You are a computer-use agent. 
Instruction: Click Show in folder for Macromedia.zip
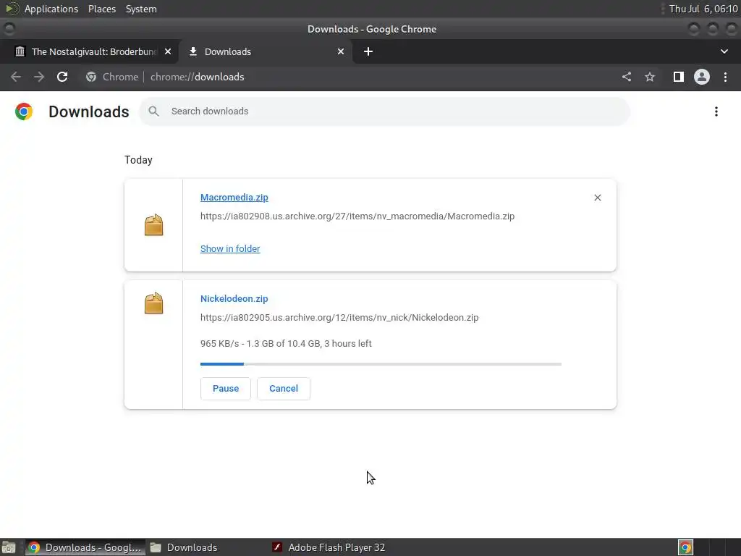point(230,249)
